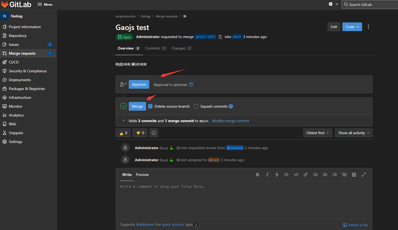Click the Merge button
This screenshot has width=398, height=230.
click(x=137, y=106)
